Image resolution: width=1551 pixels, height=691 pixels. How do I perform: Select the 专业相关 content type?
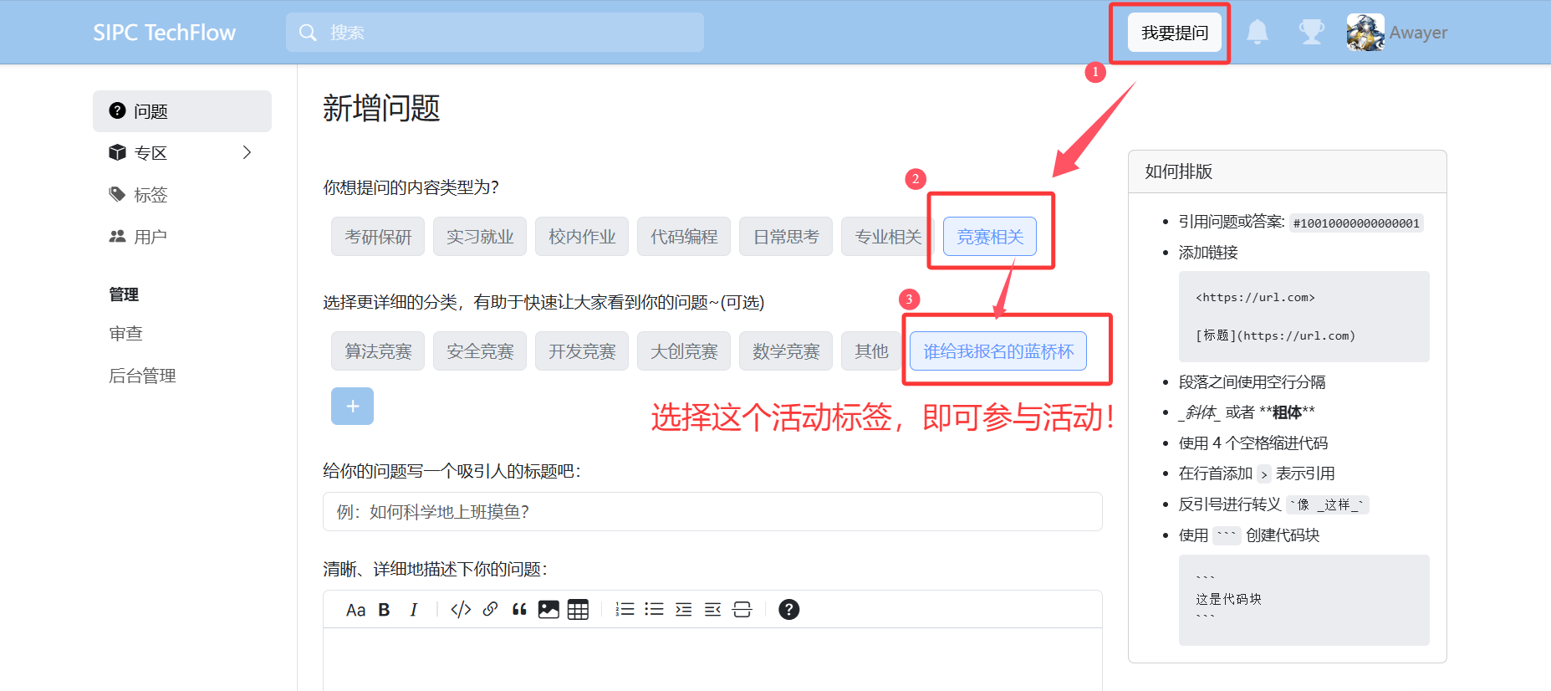coord(888,237)
